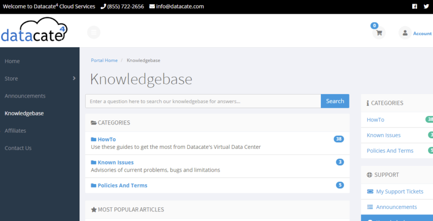Click the 38 badge in HowTo row

pyautogui.click(x=339, y=139)
